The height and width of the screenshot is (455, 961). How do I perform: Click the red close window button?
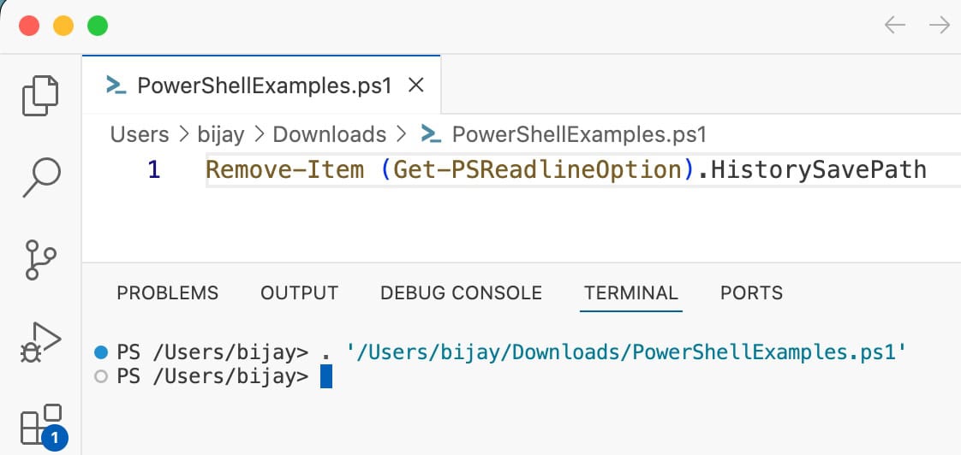click(x=29, y=26)
